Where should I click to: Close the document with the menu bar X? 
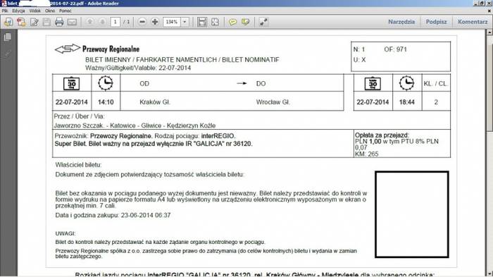coord(489,11)
